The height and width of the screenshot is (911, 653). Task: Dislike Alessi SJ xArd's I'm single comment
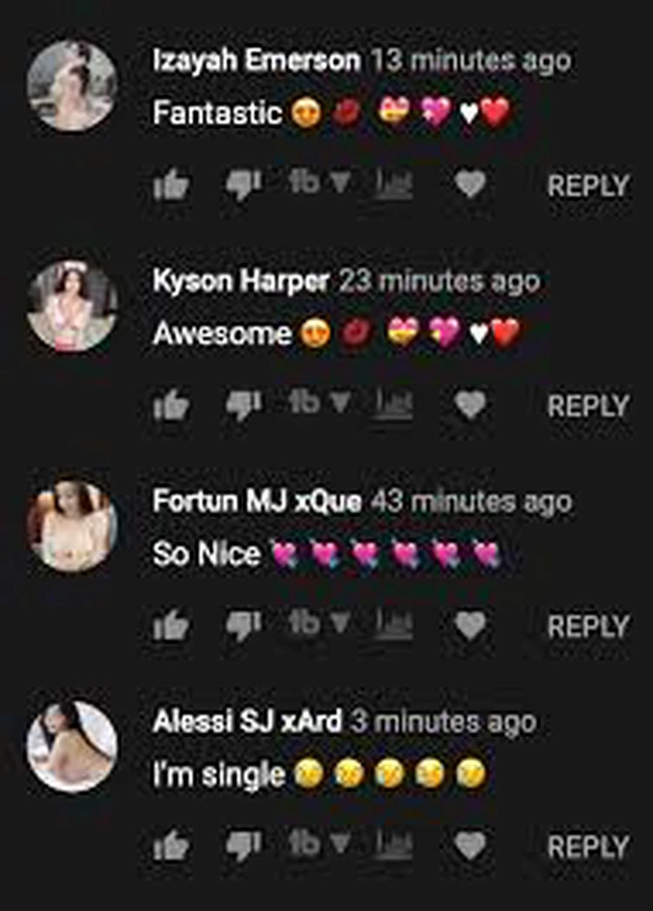[x=243, y=847]
